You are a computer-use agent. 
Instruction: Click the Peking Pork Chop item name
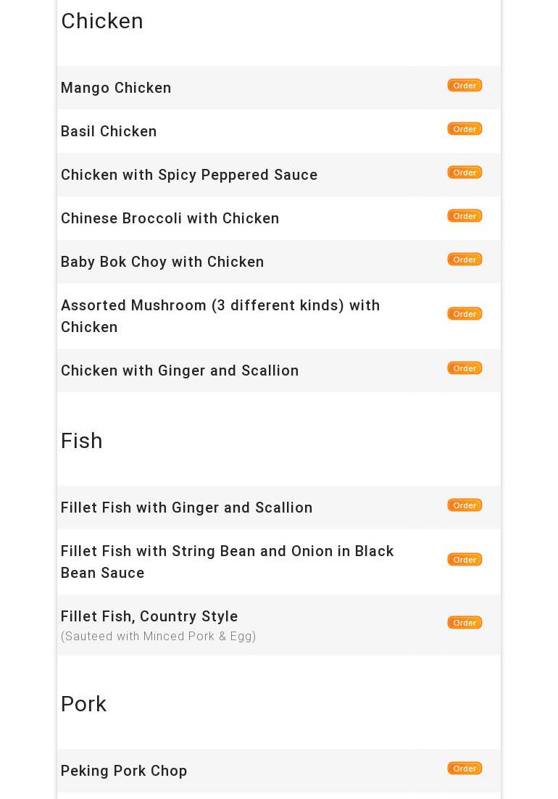(124, 771)
